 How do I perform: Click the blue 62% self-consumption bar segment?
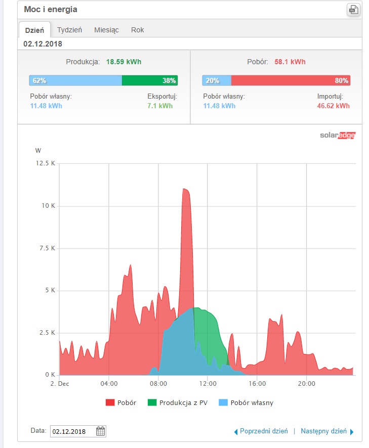tap(76, 80)
